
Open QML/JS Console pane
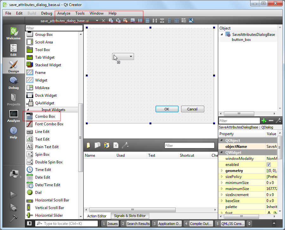pyautogui.click(x=230, y=223)
